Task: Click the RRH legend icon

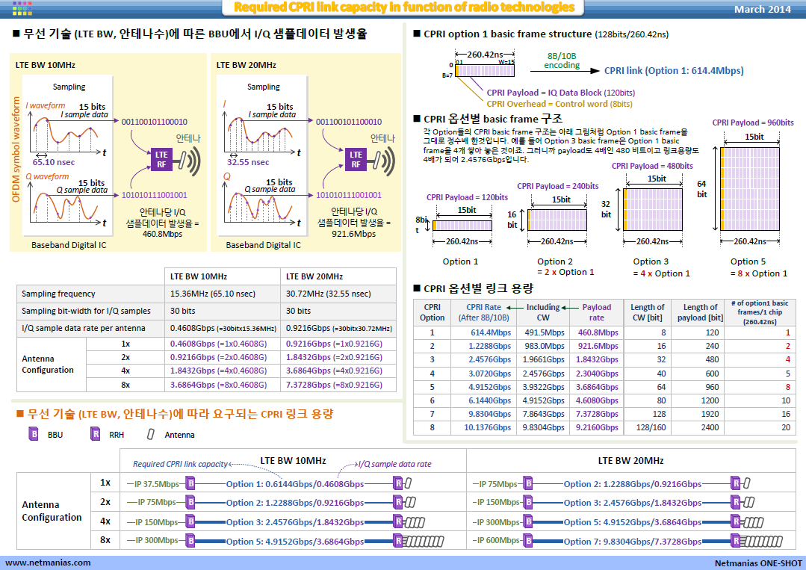Action: pyautogui.click(x=95, y=434)
